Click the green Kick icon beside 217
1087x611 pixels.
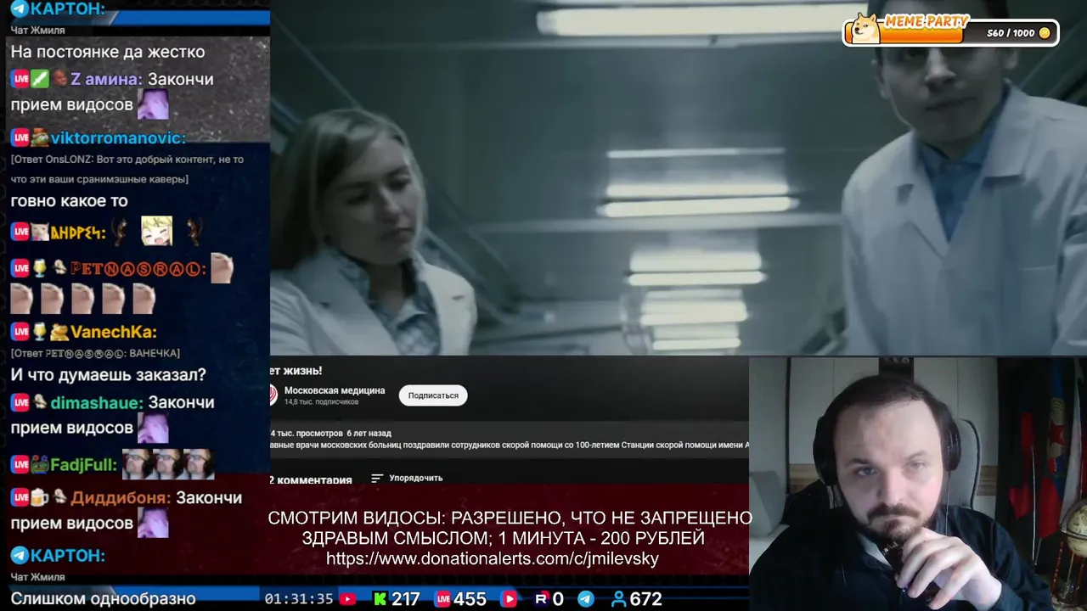click(380, 599)
